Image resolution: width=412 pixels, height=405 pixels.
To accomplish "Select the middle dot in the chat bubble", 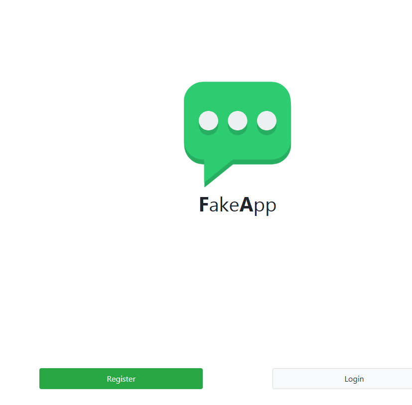I will (238, 120).
